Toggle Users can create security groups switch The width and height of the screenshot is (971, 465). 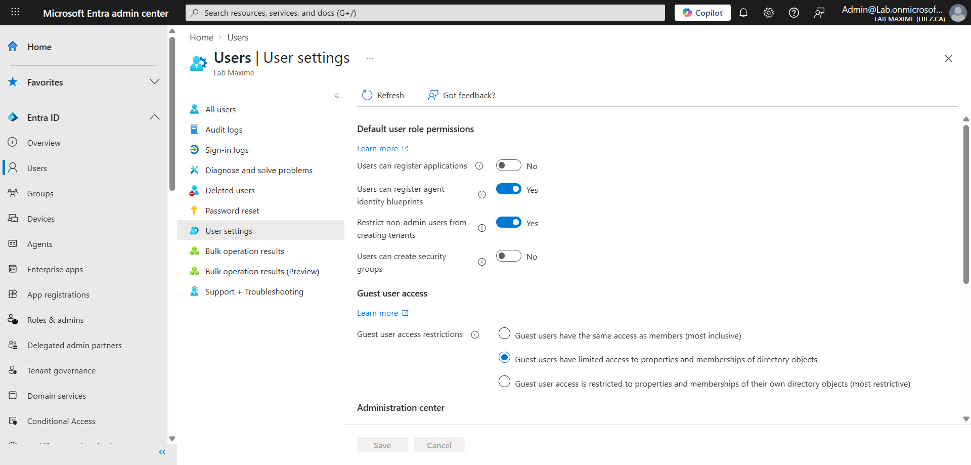(509, 256)
